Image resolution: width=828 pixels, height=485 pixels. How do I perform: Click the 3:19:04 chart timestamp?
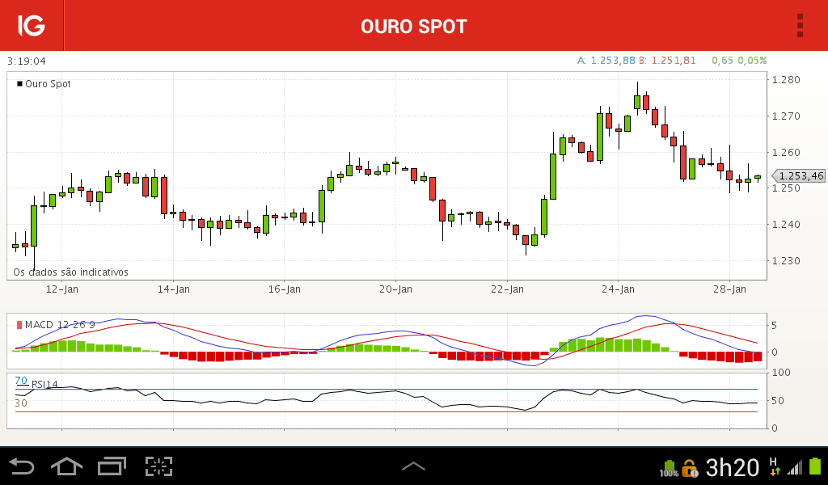pyautogui.click(x=27, y=61)
